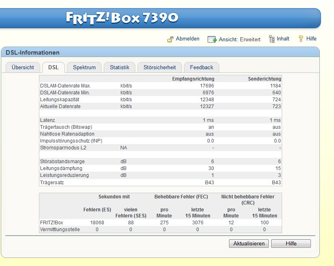The height and width of the screenshot is (266, 334).
Task: Select the FEC value 275
Action: (164, 223)
